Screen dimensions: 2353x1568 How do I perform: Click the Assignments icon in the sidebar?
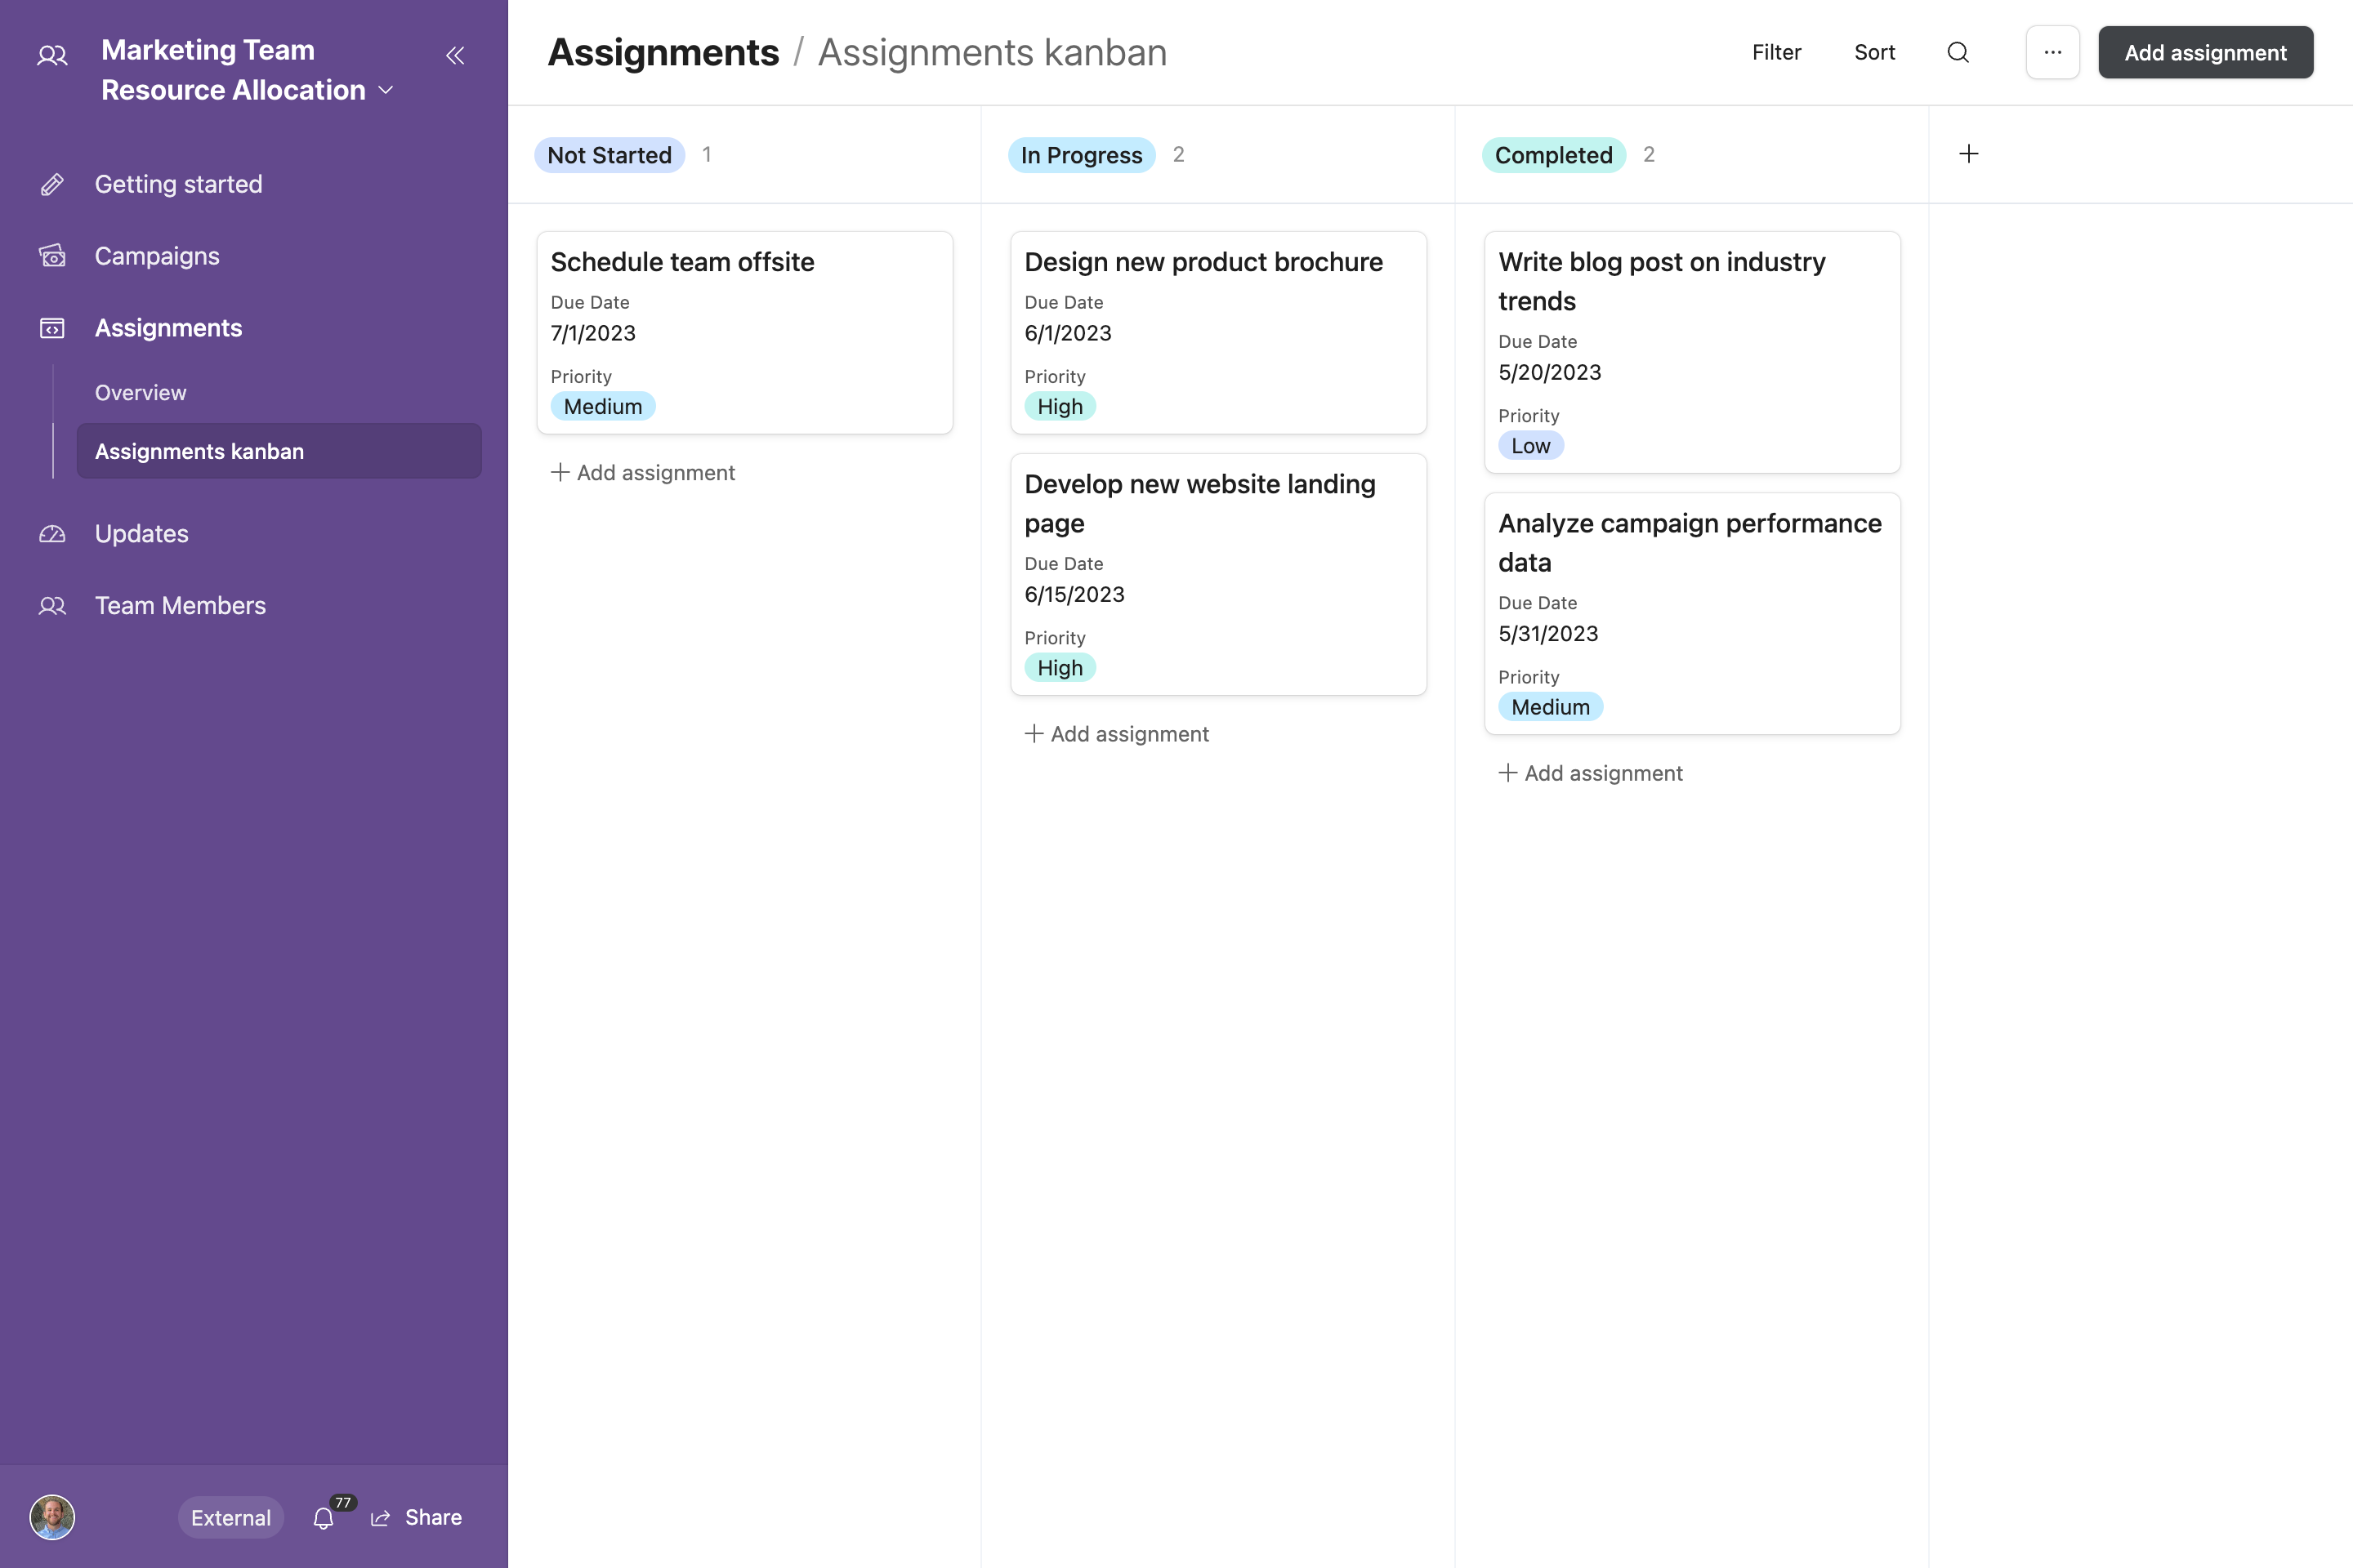coord(52,328)
